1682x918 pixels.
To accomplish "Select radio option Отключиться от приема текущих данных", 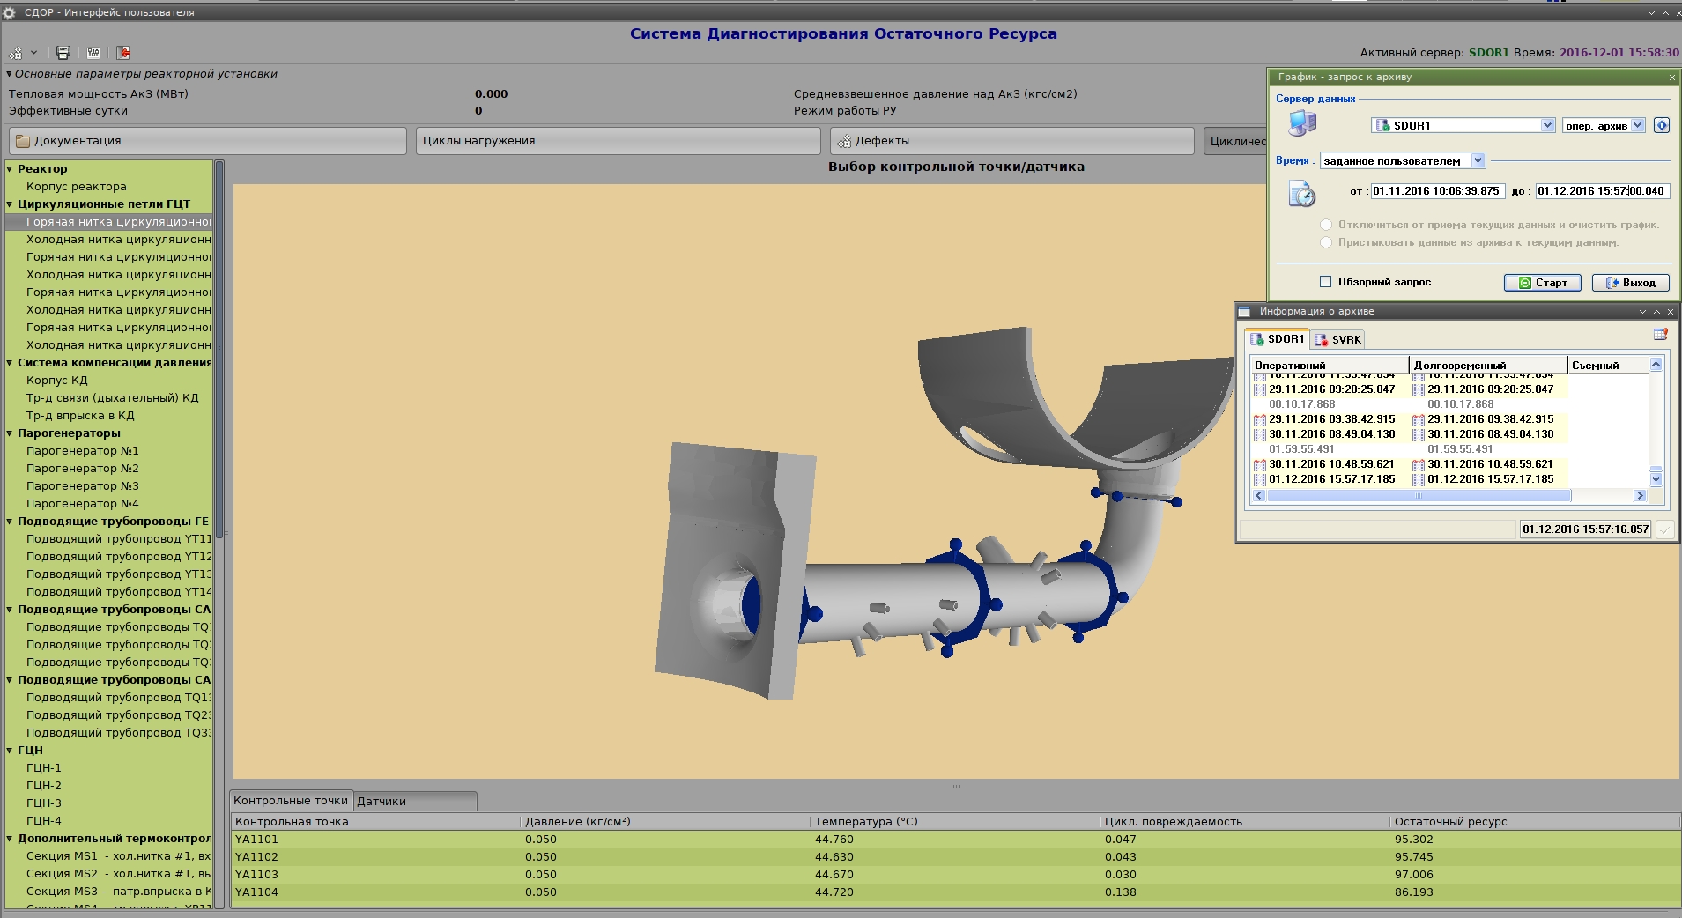I will pos(1326,225).
